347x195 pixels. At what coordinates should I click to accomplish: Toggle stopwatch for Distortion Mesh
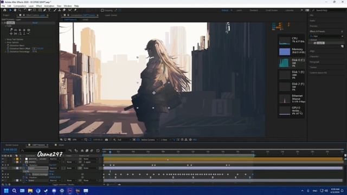tap(8, 45)
